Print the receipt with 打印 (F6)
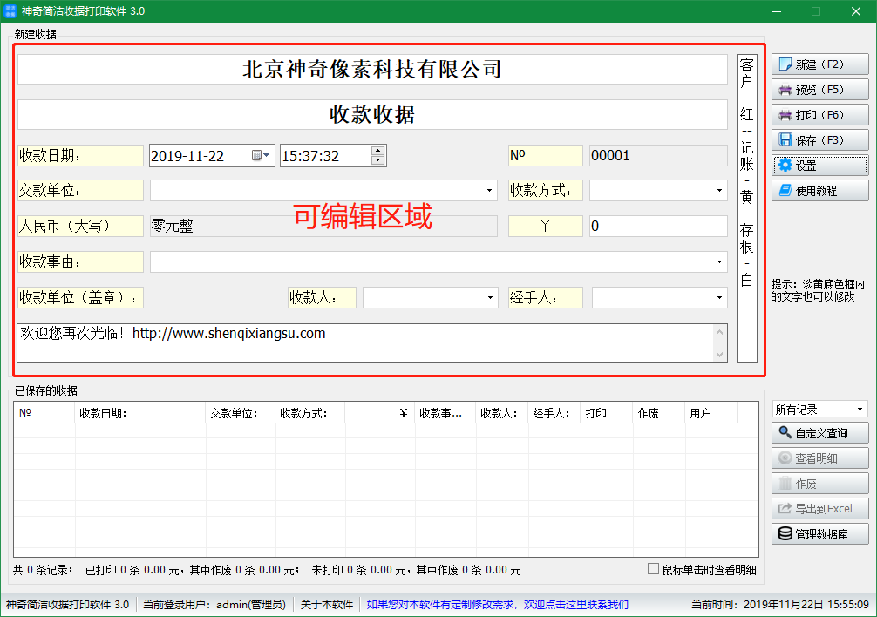The height and width of the screenshot is (617, 877). click(819, 115)
